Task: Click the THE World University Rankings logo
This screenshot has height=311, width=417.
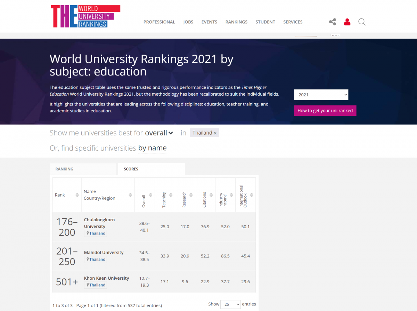Action: 85,16
